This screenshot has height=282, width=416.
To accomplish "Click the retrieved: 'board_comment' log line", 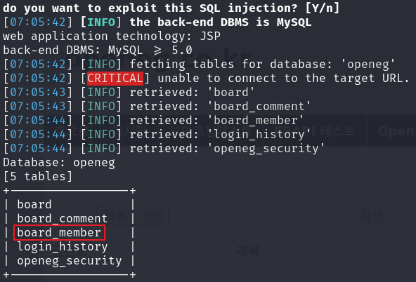I will point(157,106).
